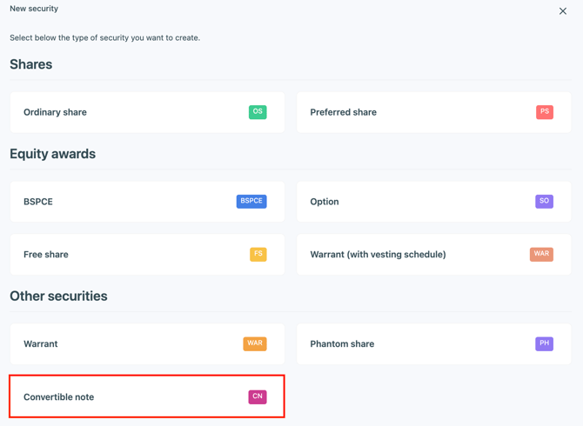Viewport: 583px width, 426px height.
Task: Click the Other securities section heading
Action: click(58, 296)
